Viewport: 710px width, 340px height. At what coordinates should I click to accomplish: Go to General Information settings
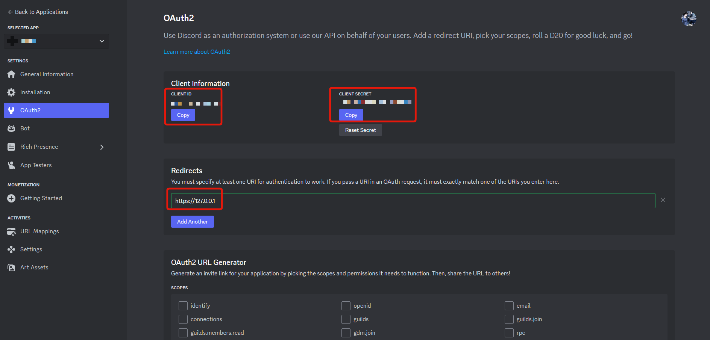[x=56, y=74]
